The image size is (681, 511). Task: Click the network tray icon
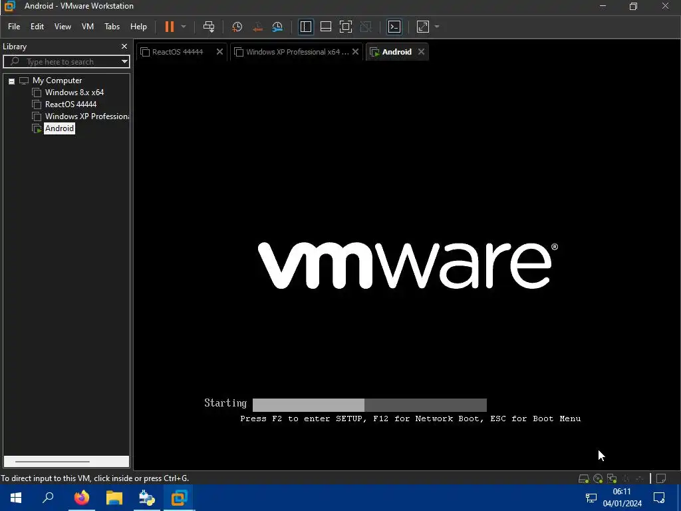tap(591, 498)
